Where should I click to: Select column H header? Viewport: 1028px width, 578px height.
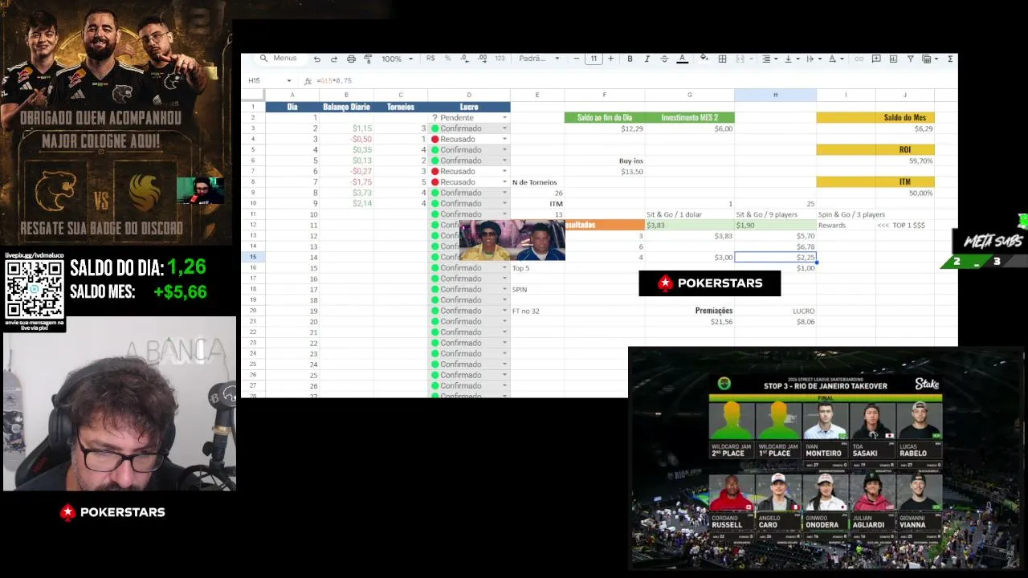(x=775, y=96)
